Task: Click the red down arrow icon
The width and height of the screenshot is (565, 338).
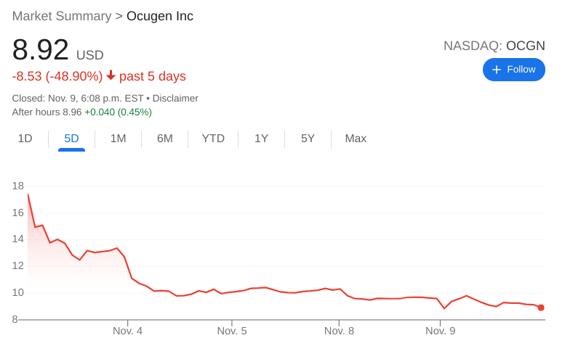Action: 111,75
